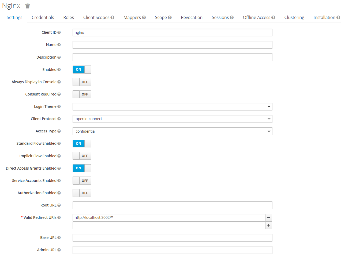
Task: Click into the Description field
Action: click(172, 57)
